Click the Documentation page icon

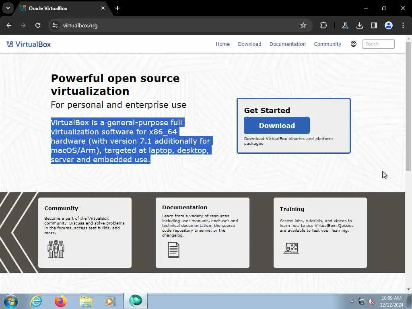(x=173, y=249)
